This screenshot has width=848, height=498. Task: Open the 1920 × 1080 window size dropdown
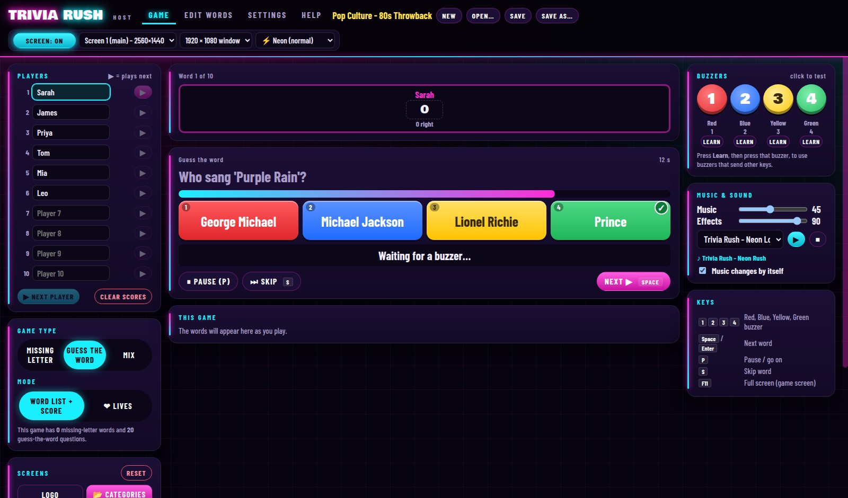click(216, 40)
